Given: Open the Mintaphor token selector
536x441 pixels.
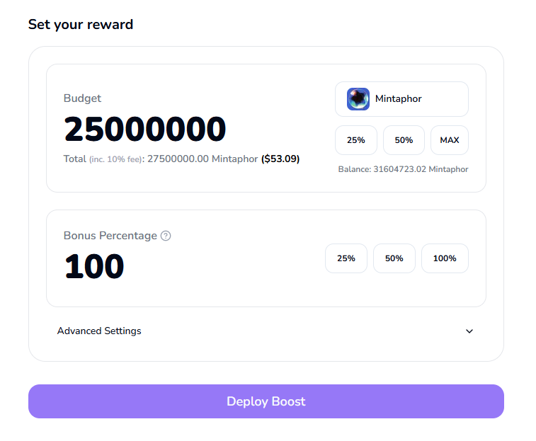Looking at the screenshot, I should (x=401, y=99).
